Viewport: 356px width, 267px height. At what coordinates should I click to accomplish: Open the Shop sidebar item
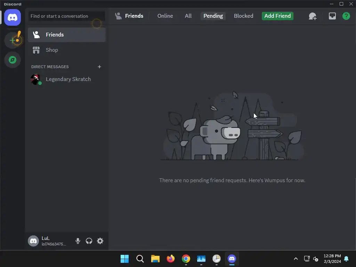point(67,50)
